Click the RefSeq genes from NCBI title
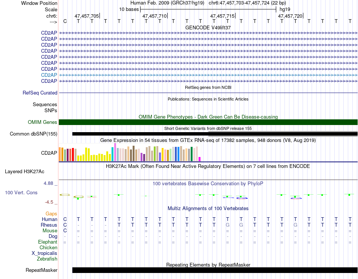Viewport: 358px width, 279px height. coord(208,87)
